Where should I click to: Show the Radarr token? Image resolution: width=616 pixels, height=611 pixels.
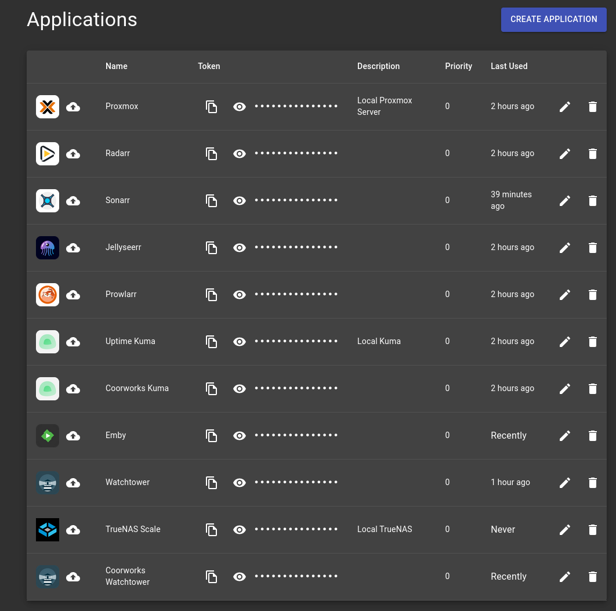(239, 154)
